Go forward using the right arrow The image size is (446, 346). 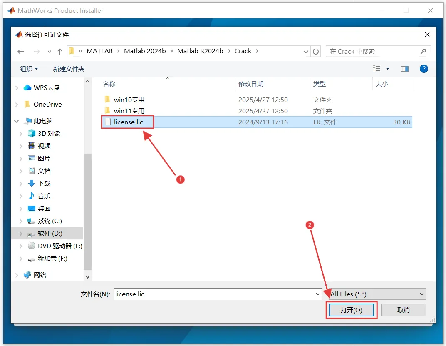(x=37, y=52)
